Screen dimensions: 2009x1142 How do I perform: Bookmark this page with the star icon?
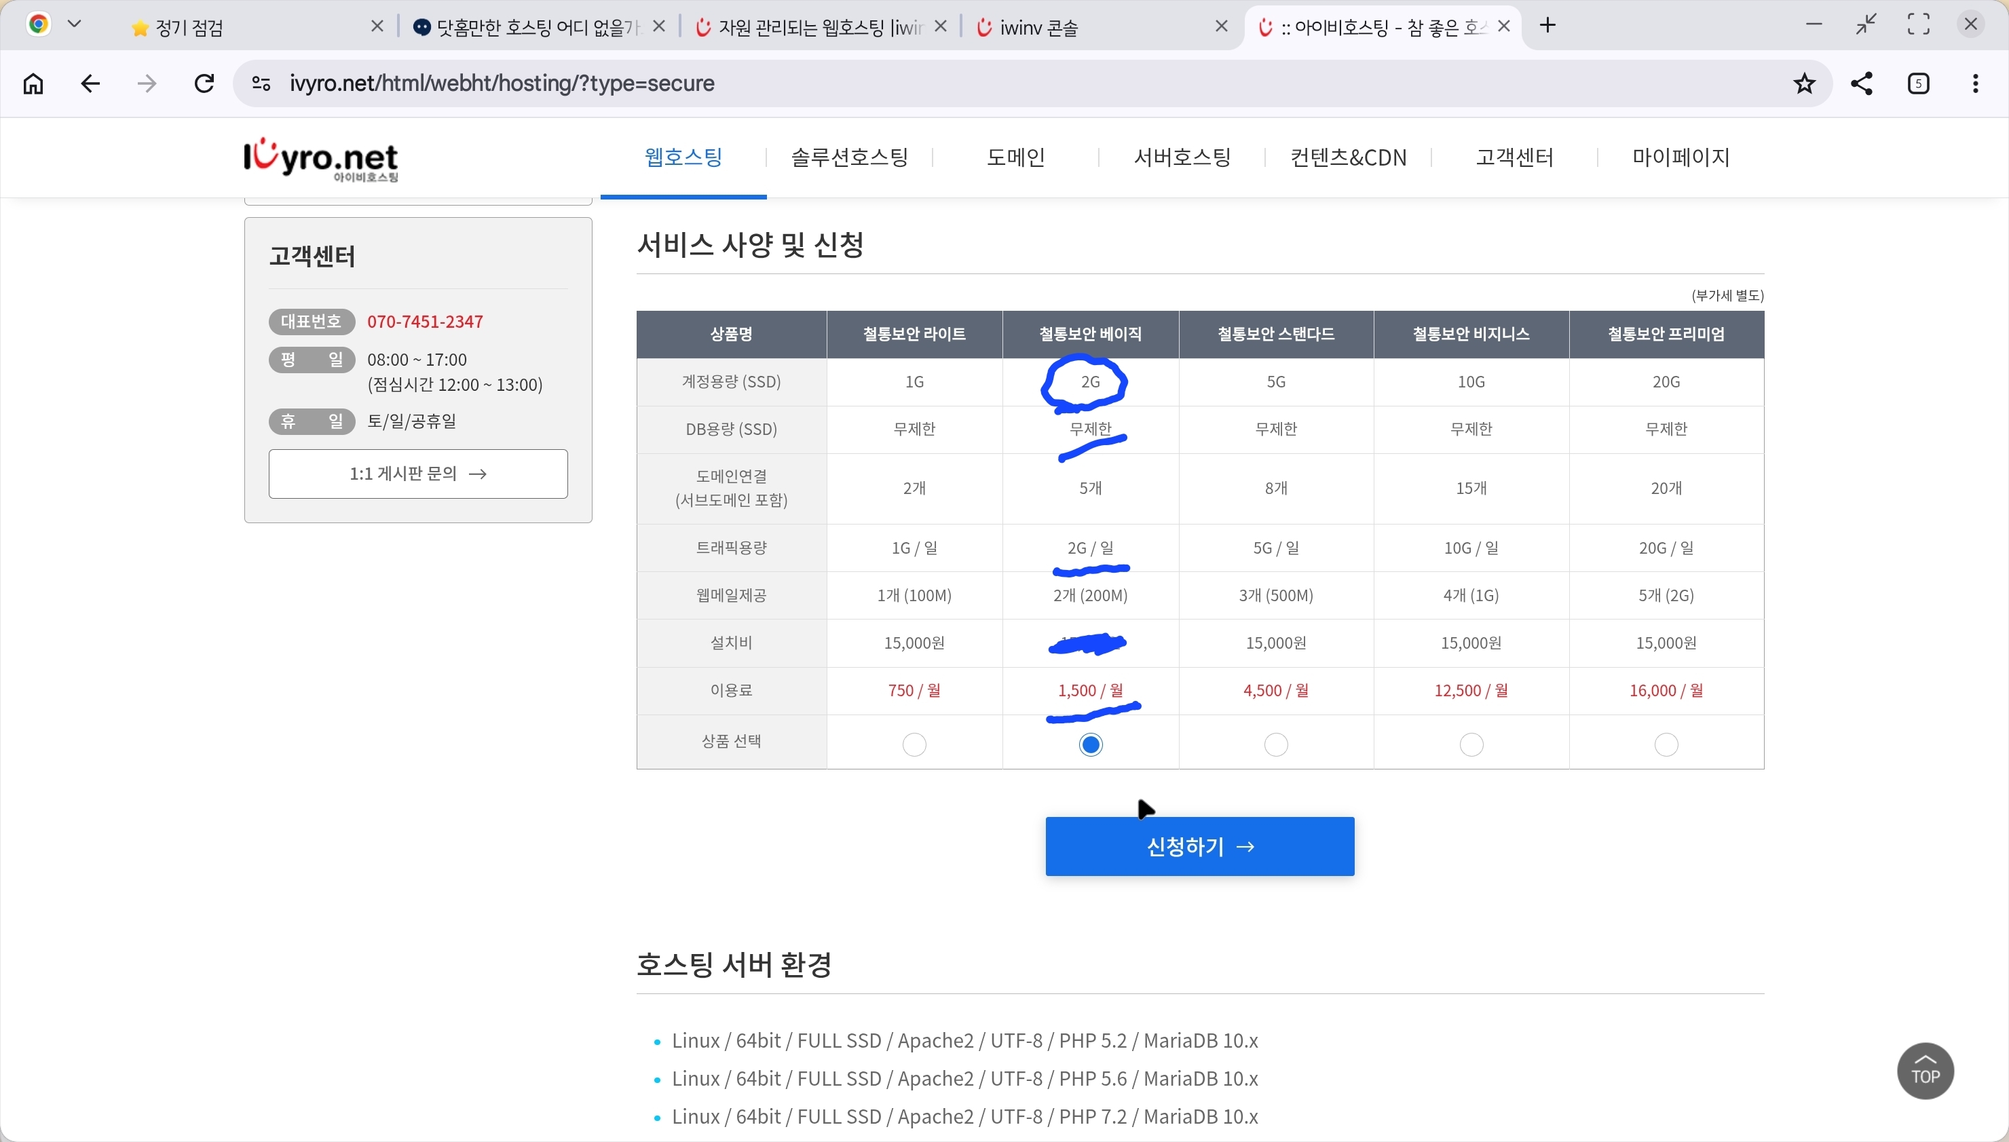point(1804,83)
